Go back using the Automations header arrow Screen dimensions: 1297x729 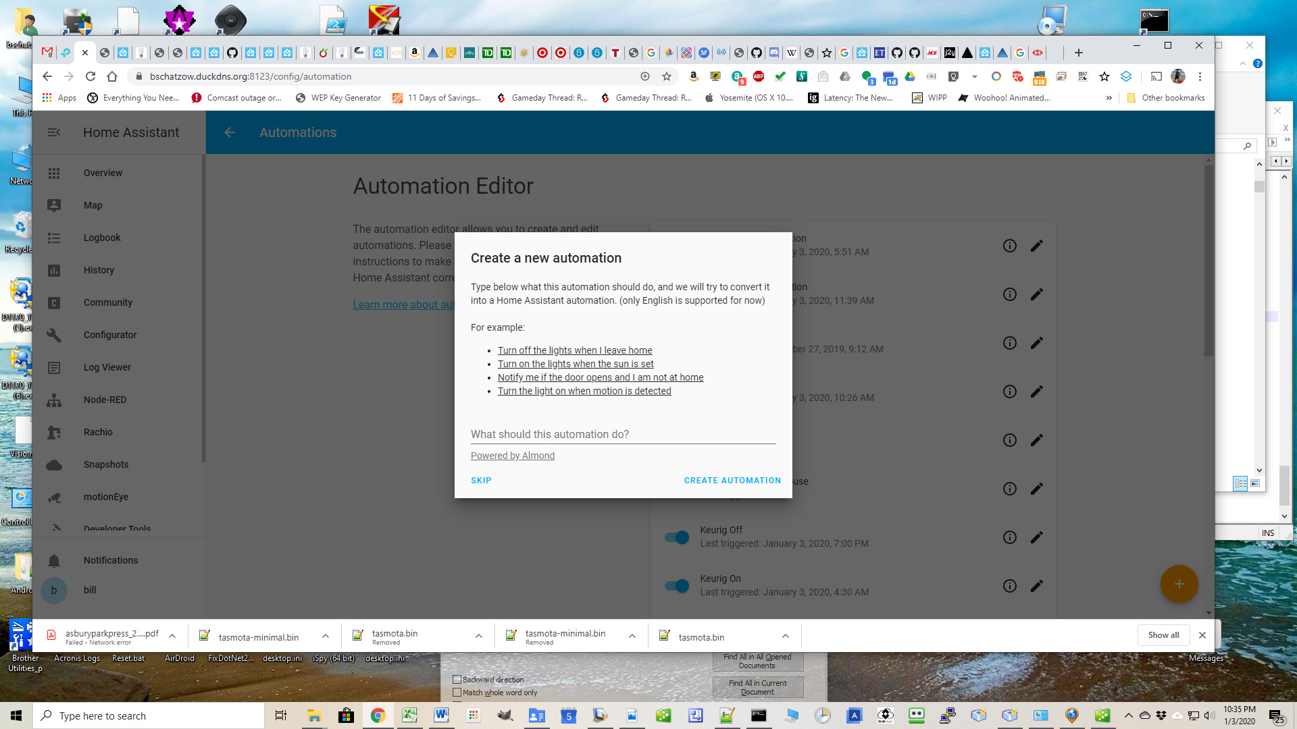click(230, 133)
